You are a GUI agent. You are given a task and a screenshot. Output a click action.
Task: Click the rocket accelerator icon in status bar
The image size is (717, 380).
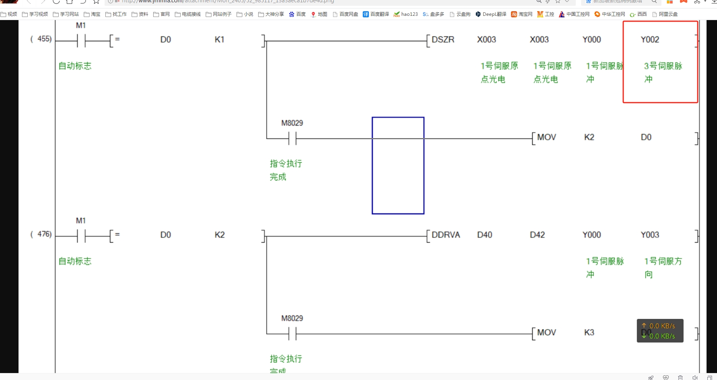tap(651, 377)
